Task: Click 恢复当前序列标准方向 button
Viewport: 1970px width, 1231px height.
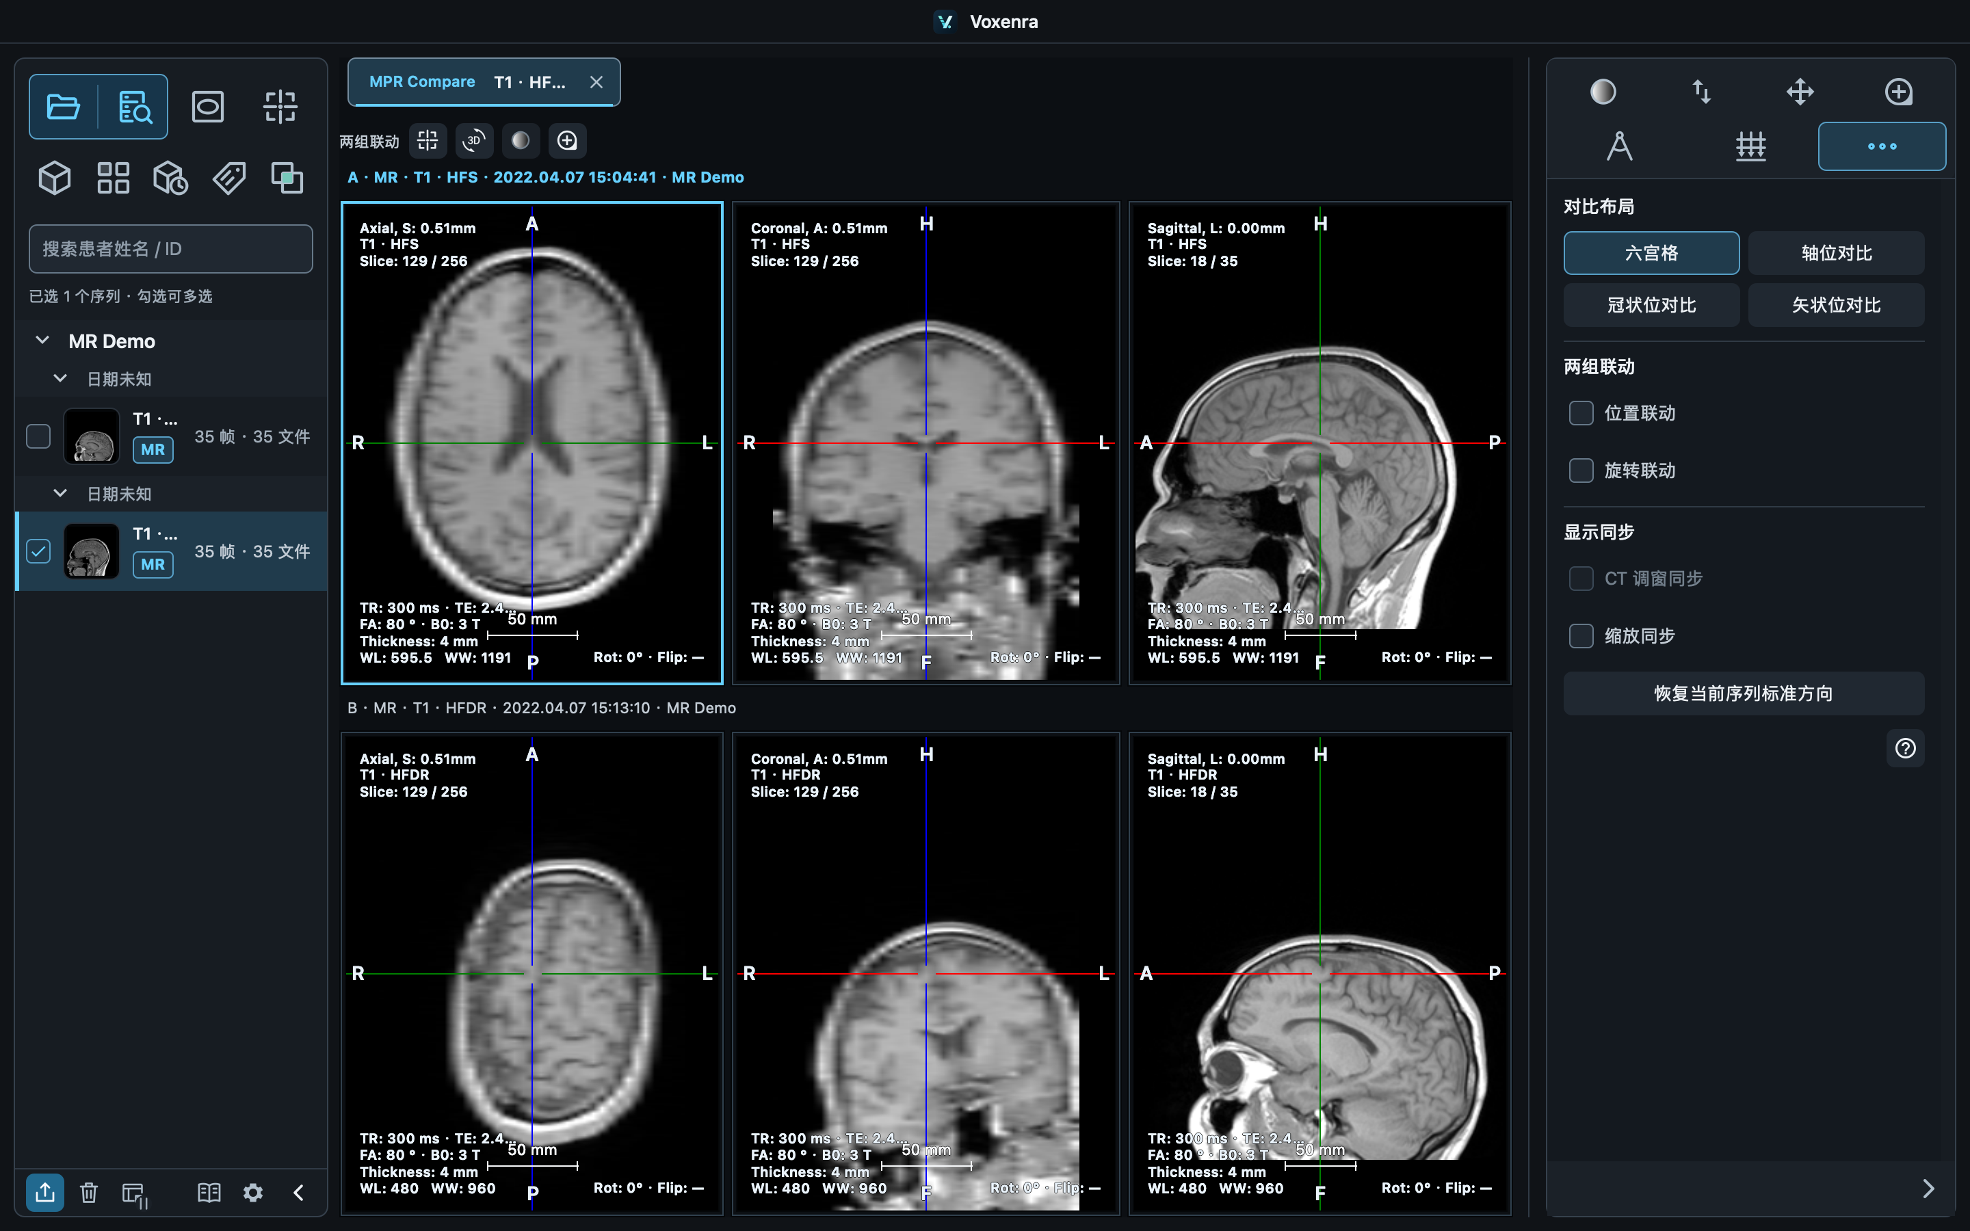Action: coord(1744,693)
